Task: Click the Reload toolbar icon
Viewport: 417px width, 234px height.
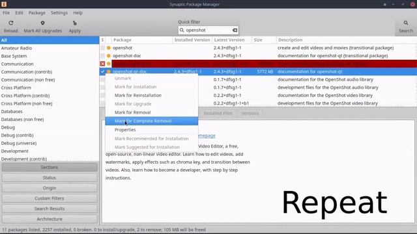Action: [x=11, y=23]
